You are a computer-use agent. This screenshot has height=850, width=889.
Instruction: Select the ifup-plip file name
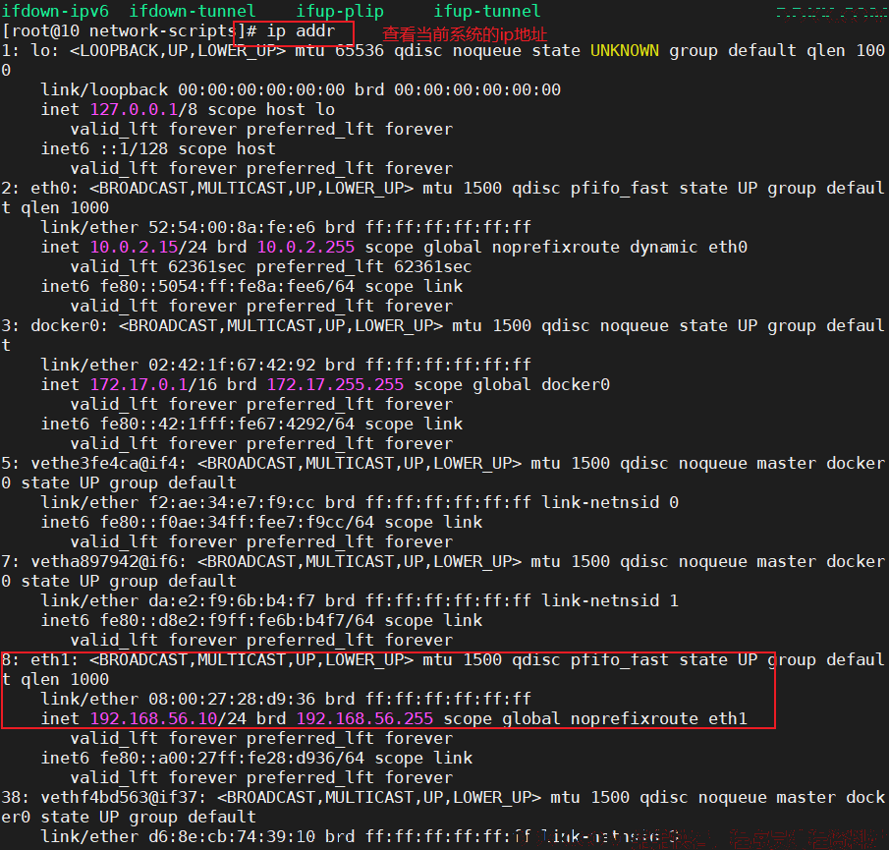[340, 12]
